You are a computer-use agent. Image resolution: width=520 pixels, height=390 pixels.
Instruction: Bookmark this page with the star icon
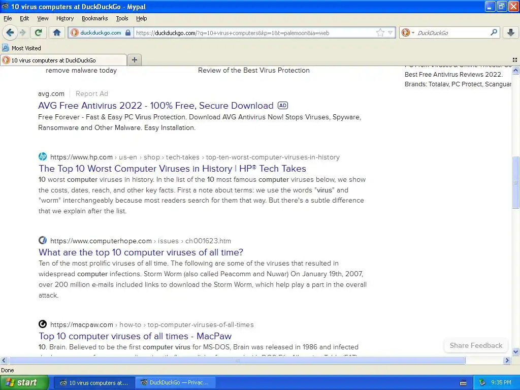click(380, 32)
